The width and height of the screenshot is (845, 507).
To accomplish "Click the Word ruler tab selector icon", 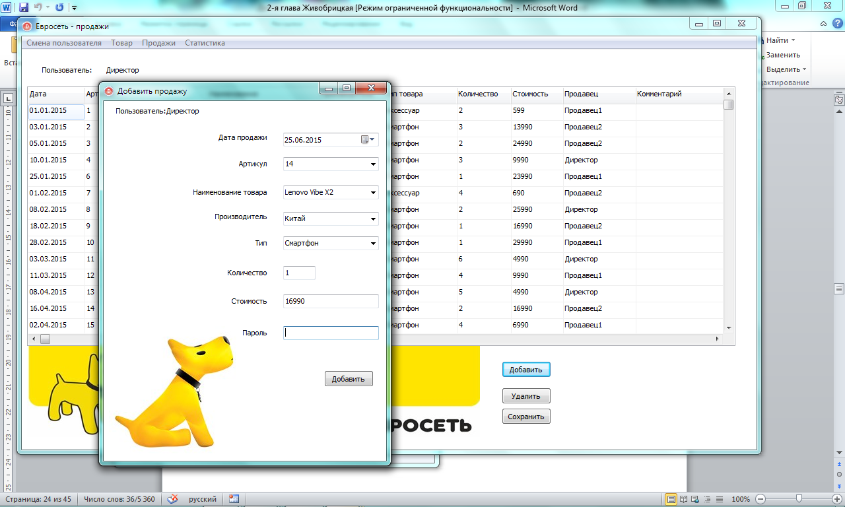I will click(x=9, y=98).
